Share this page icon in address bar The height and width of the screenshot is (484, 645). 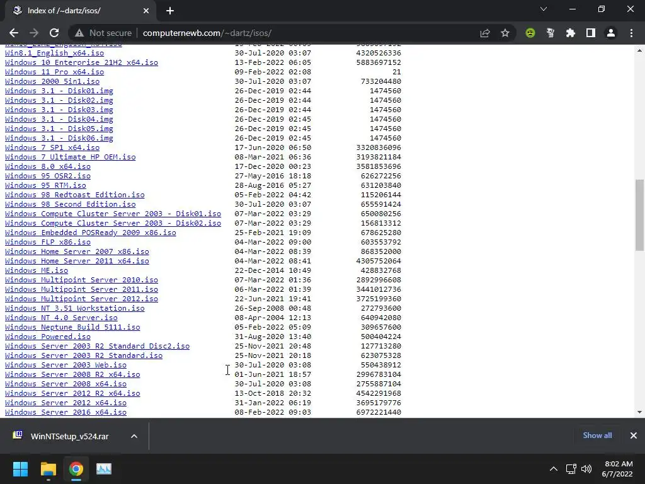click(485, 33)
